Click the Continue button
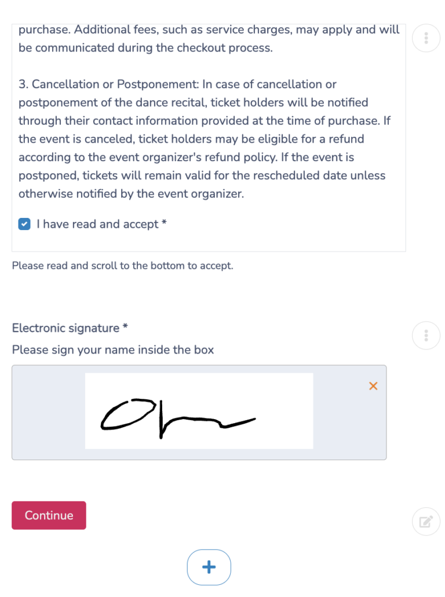445x597 pixels. coord(49,515)
